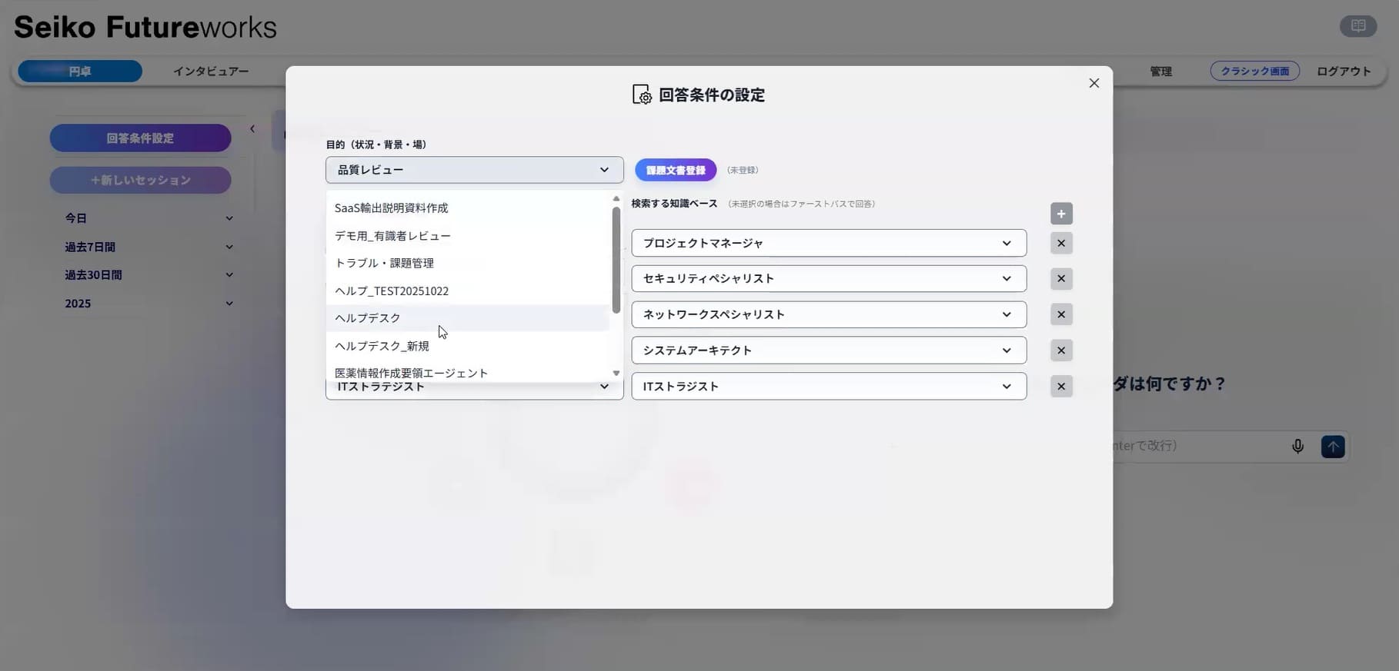Choose トラブル・課題管理 option
The width and height of the screenshot is (1399, 671).
point(384,263)
